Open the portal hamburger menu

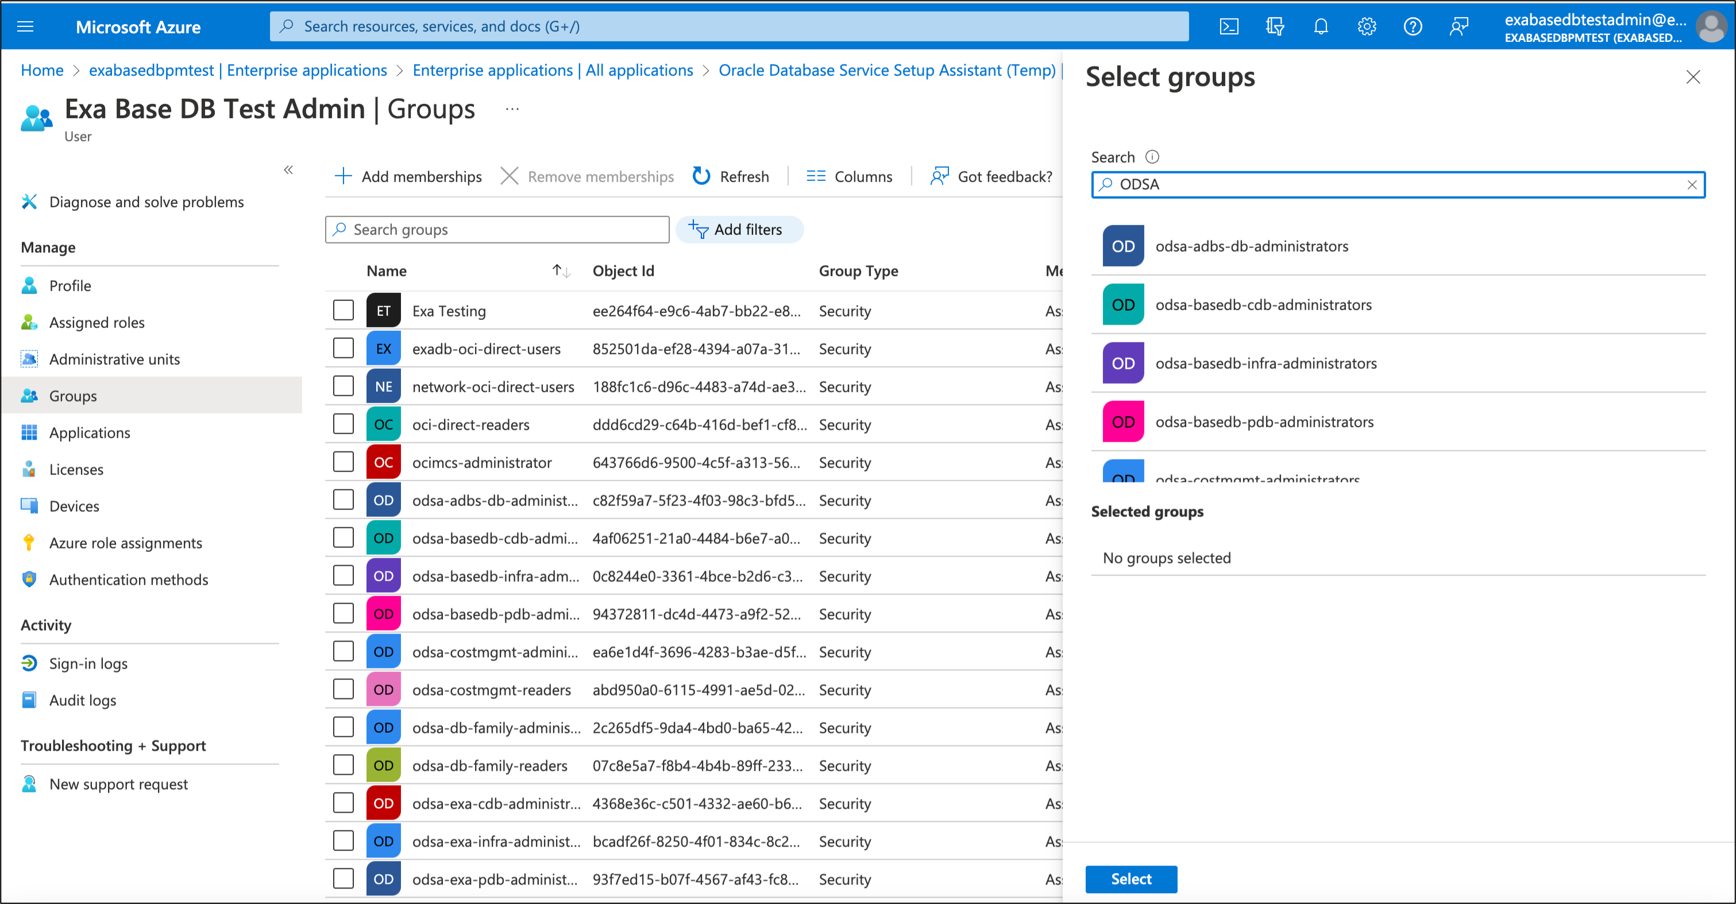point(26,26)
